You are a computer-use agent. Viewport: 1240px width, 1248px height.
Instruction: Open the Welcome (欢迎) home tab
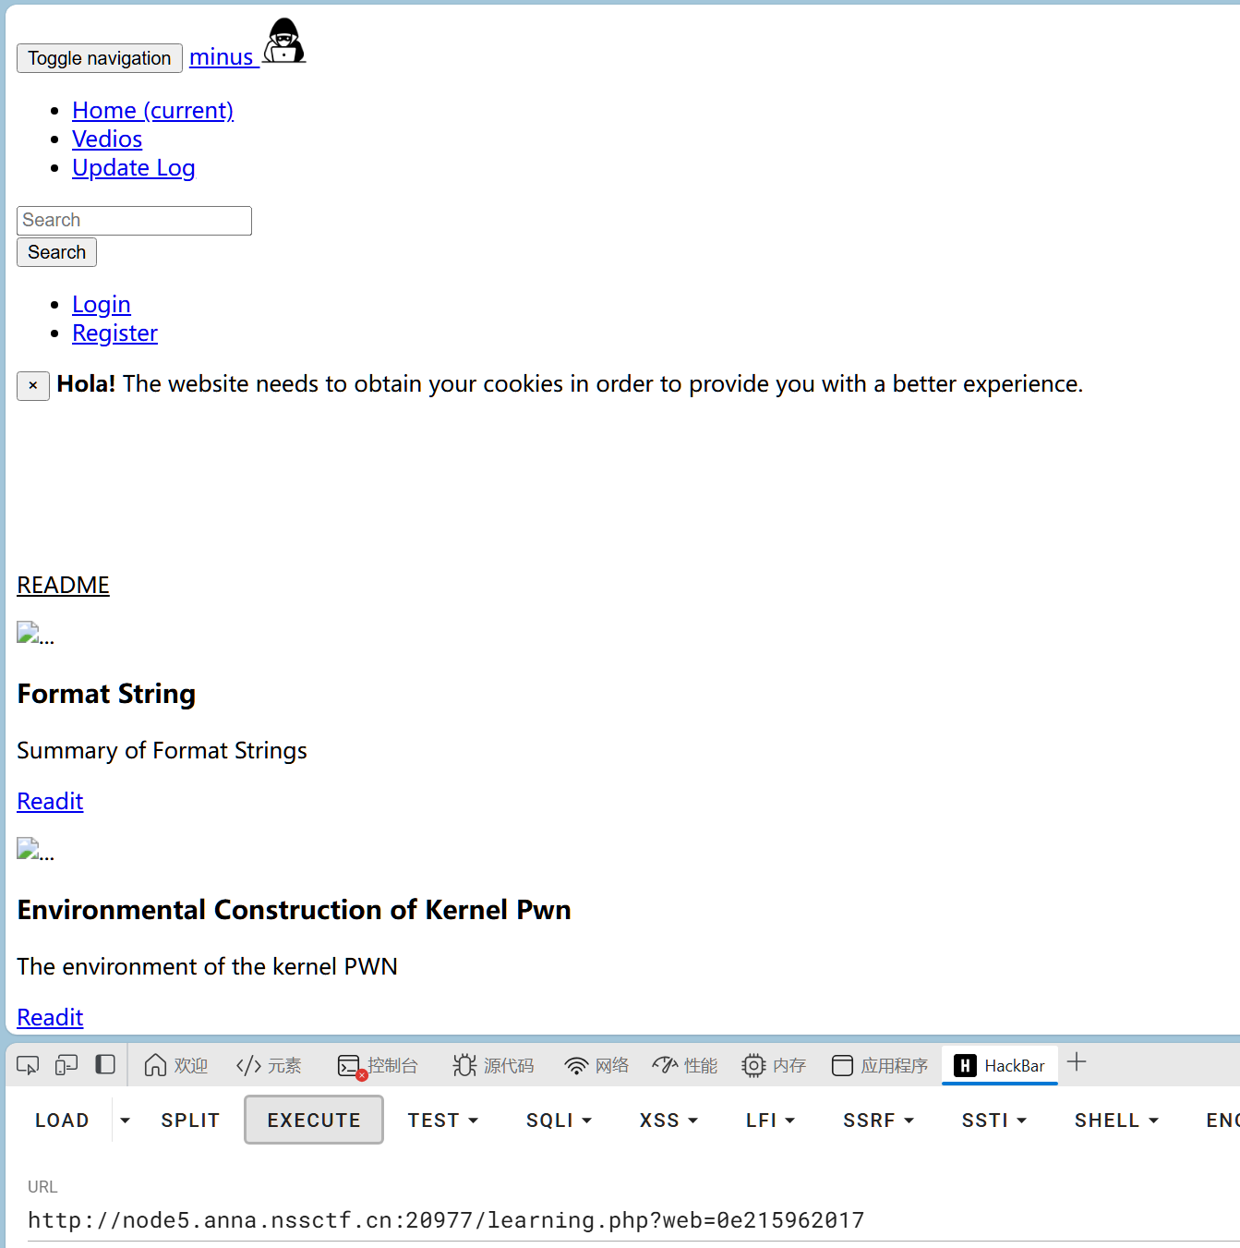[x=176, y=1065]
